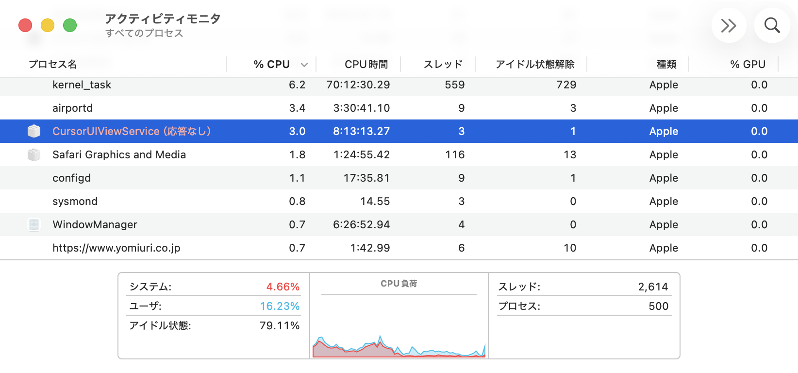Click the 3.4 CPU percentage value

297,108
